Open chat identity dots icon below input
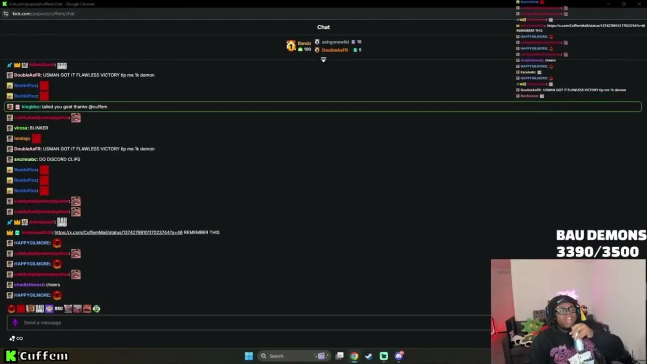 point(12,338)
